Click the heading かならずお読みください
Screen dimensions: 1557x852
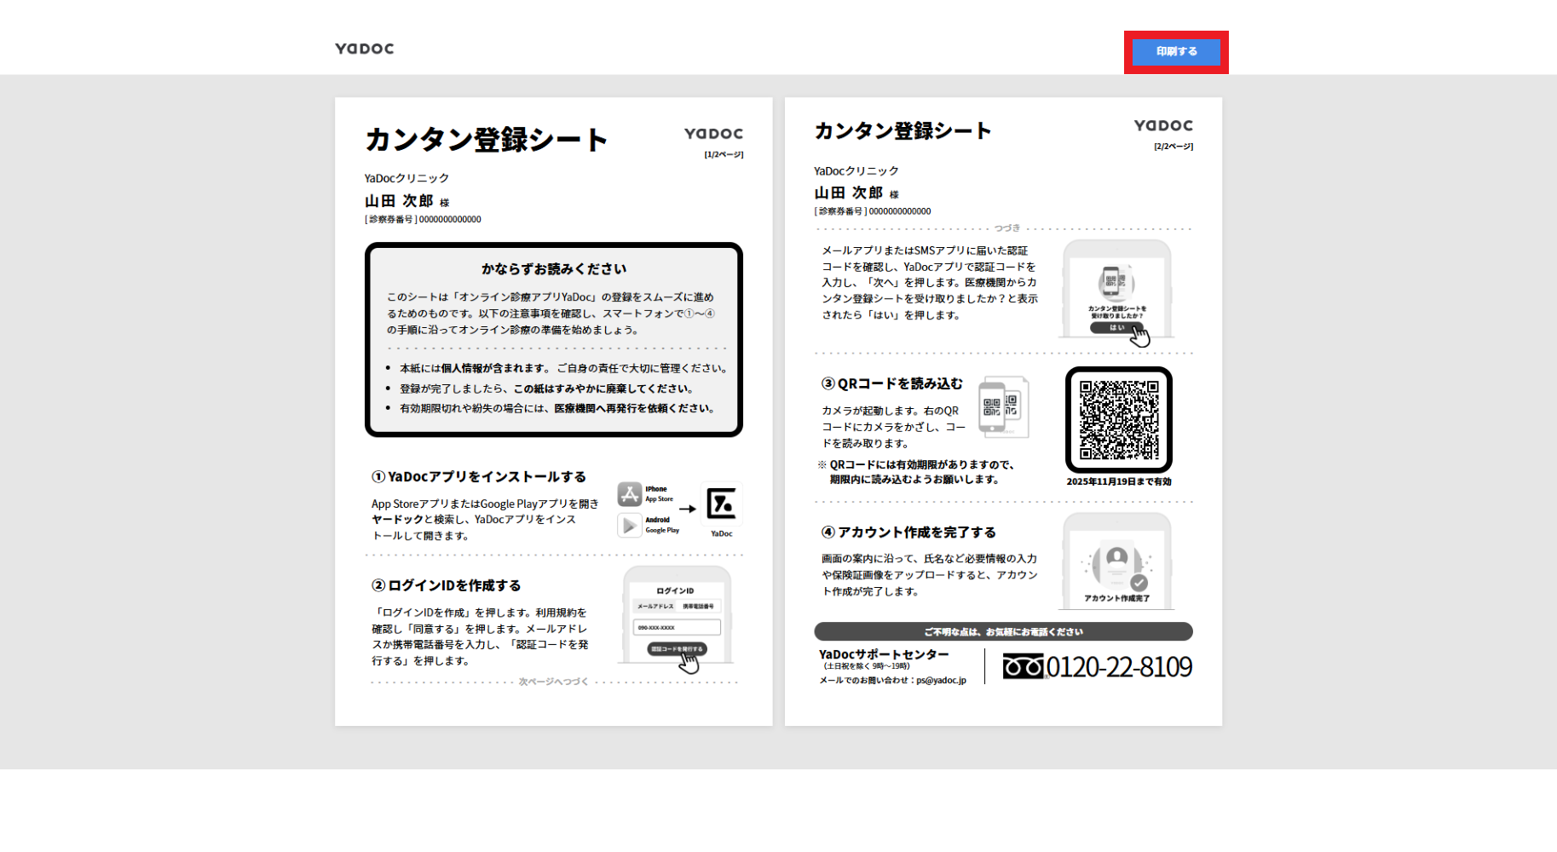click(554, 269)
